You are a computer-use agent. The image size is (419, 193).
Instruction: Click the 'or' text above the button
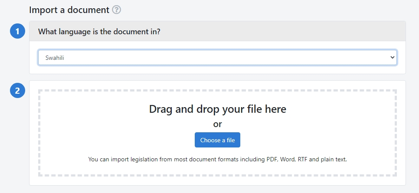(x=217, y=124)
